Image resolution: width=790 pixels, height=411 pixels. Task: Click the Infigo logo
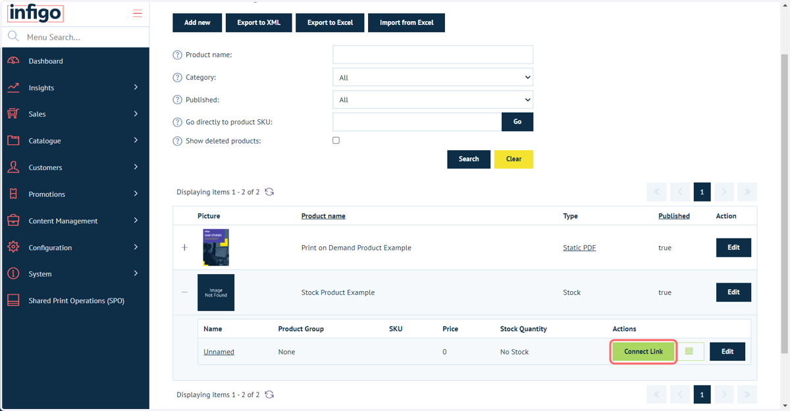click(36, 13)
